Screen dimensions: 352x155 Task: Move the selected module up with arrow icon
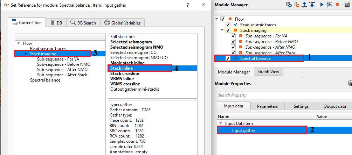click(304, 5)
